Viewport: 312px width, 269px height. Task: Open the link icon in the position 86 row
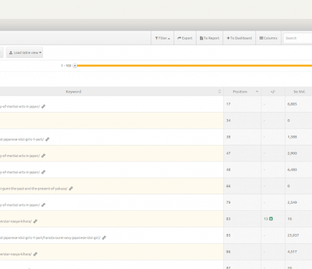35,254
